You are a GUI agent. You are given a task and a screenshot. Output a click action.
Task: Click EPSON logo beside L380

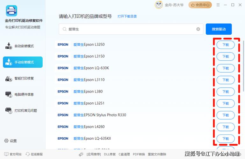click(x=63, y=92)
